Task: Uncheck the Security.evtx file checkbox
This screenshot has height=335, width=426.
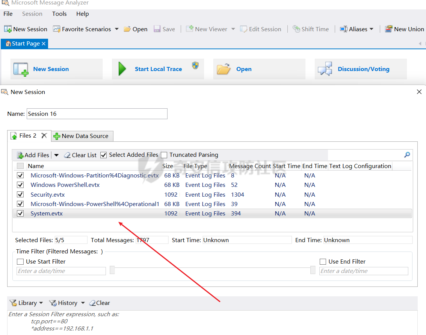Action: [x=20, y=194]
